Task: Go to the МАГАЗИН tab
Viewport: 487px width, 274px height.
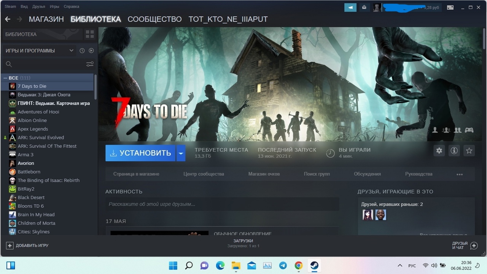Action: click(46, 19)
